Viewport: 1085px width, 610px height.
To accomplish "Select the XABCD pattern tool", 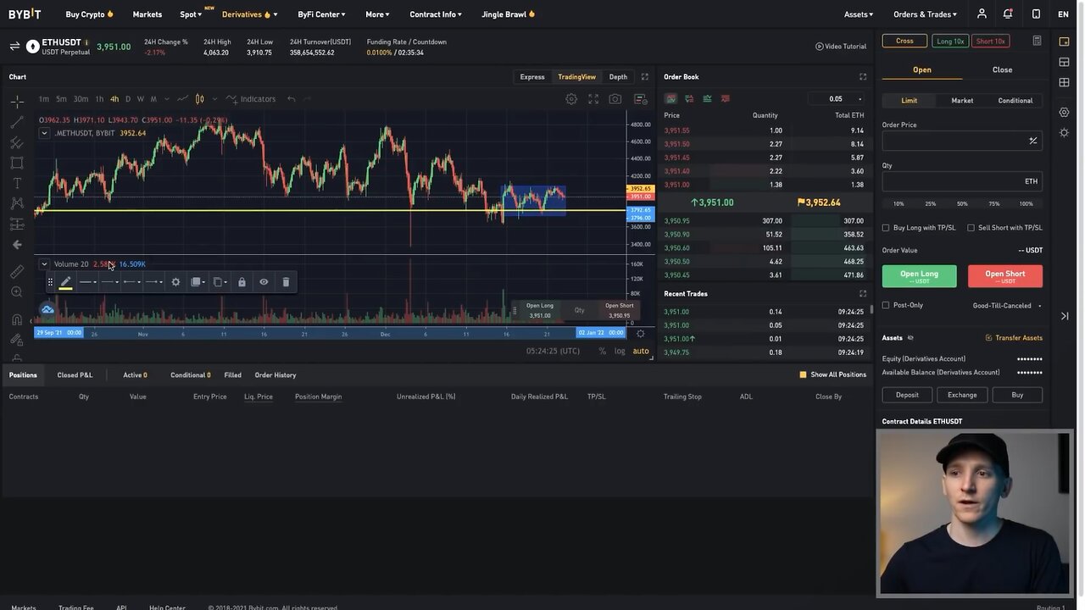I will [x=17, y=203].
